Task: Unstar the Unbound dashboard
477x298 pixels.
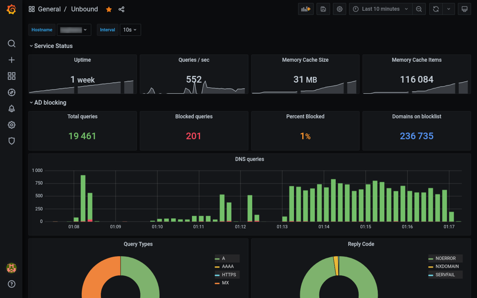Action: click(109, 9)
